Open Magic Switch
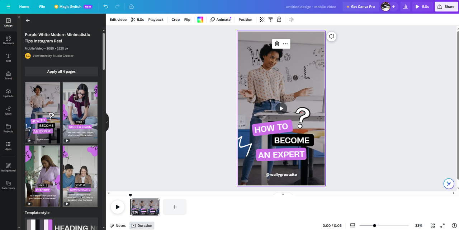Viewport: 459px width, 230px height. [x=73, y=6]
